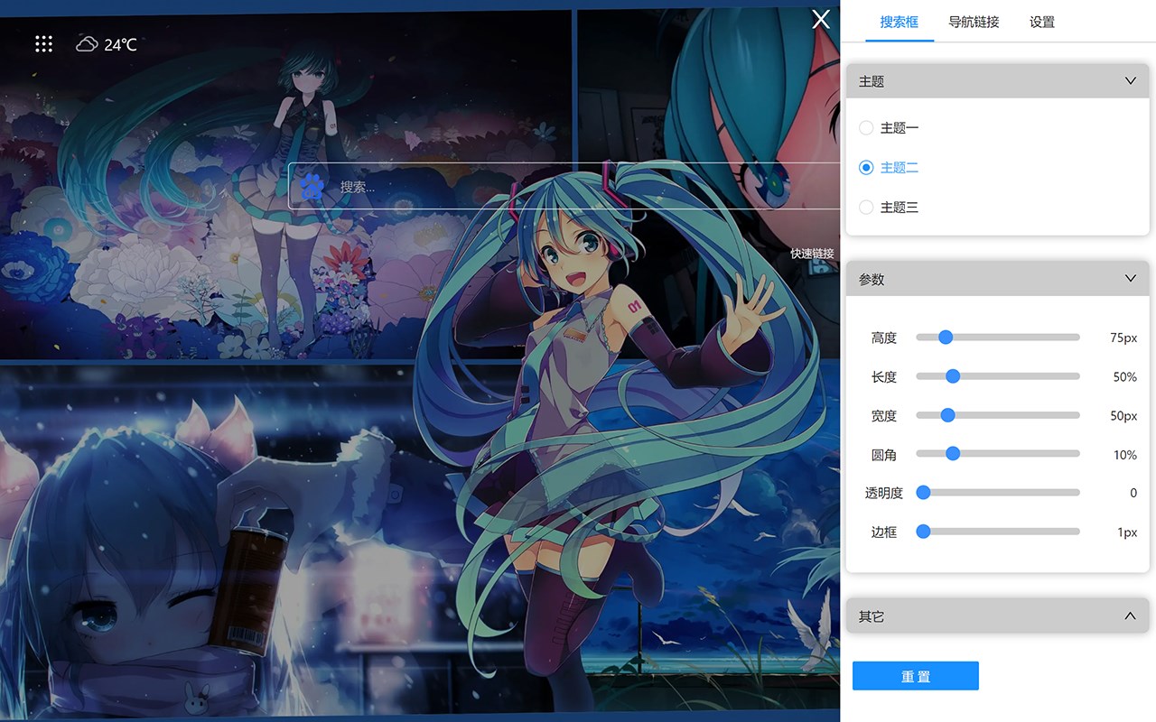This screenshot has width=1156, height=722.
Task: Adjust the 圆角 slider handle
Action: pos(953,454)
